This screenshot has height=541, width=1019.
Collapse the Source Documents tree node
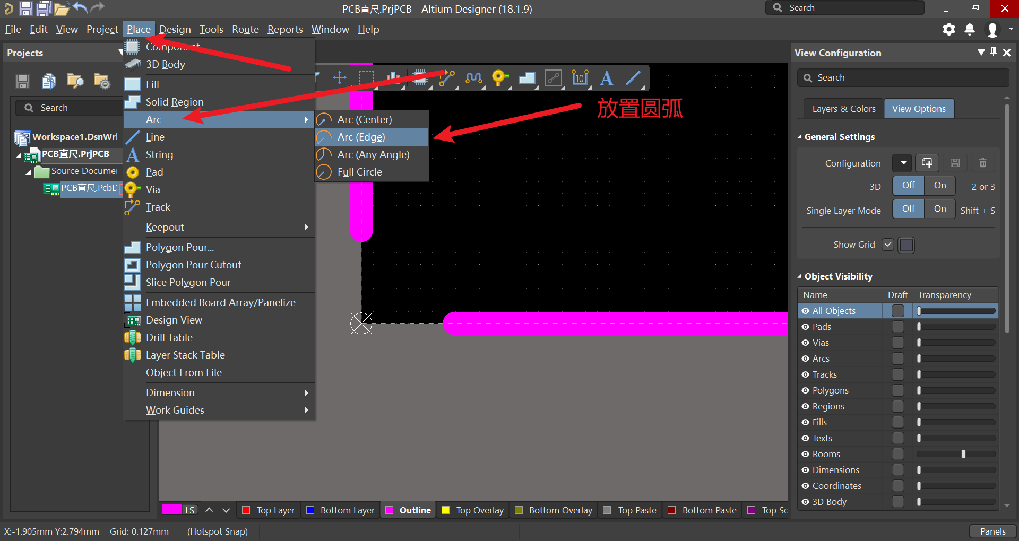[x=28, y=171]
